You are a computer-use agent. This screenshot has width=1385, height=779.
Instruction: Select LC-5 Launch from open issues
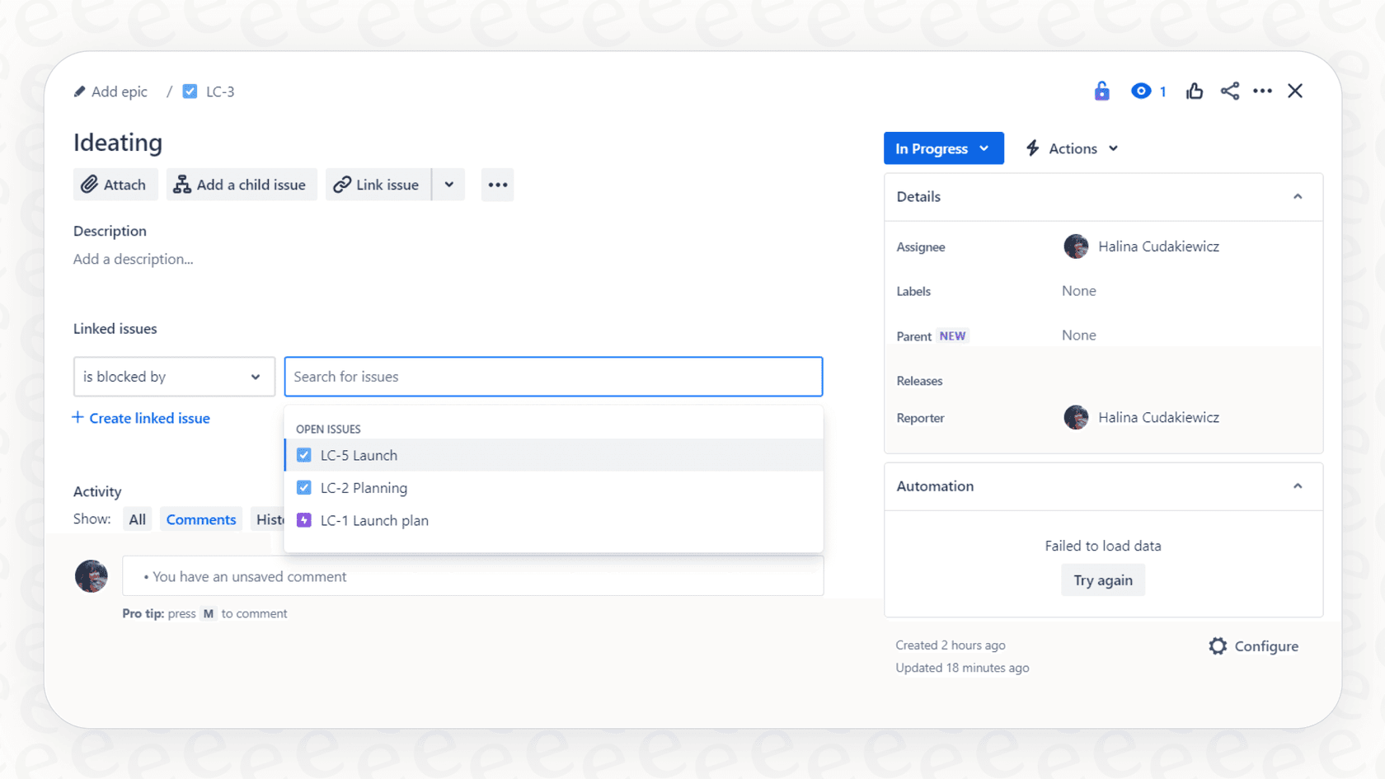coord(553,455)
